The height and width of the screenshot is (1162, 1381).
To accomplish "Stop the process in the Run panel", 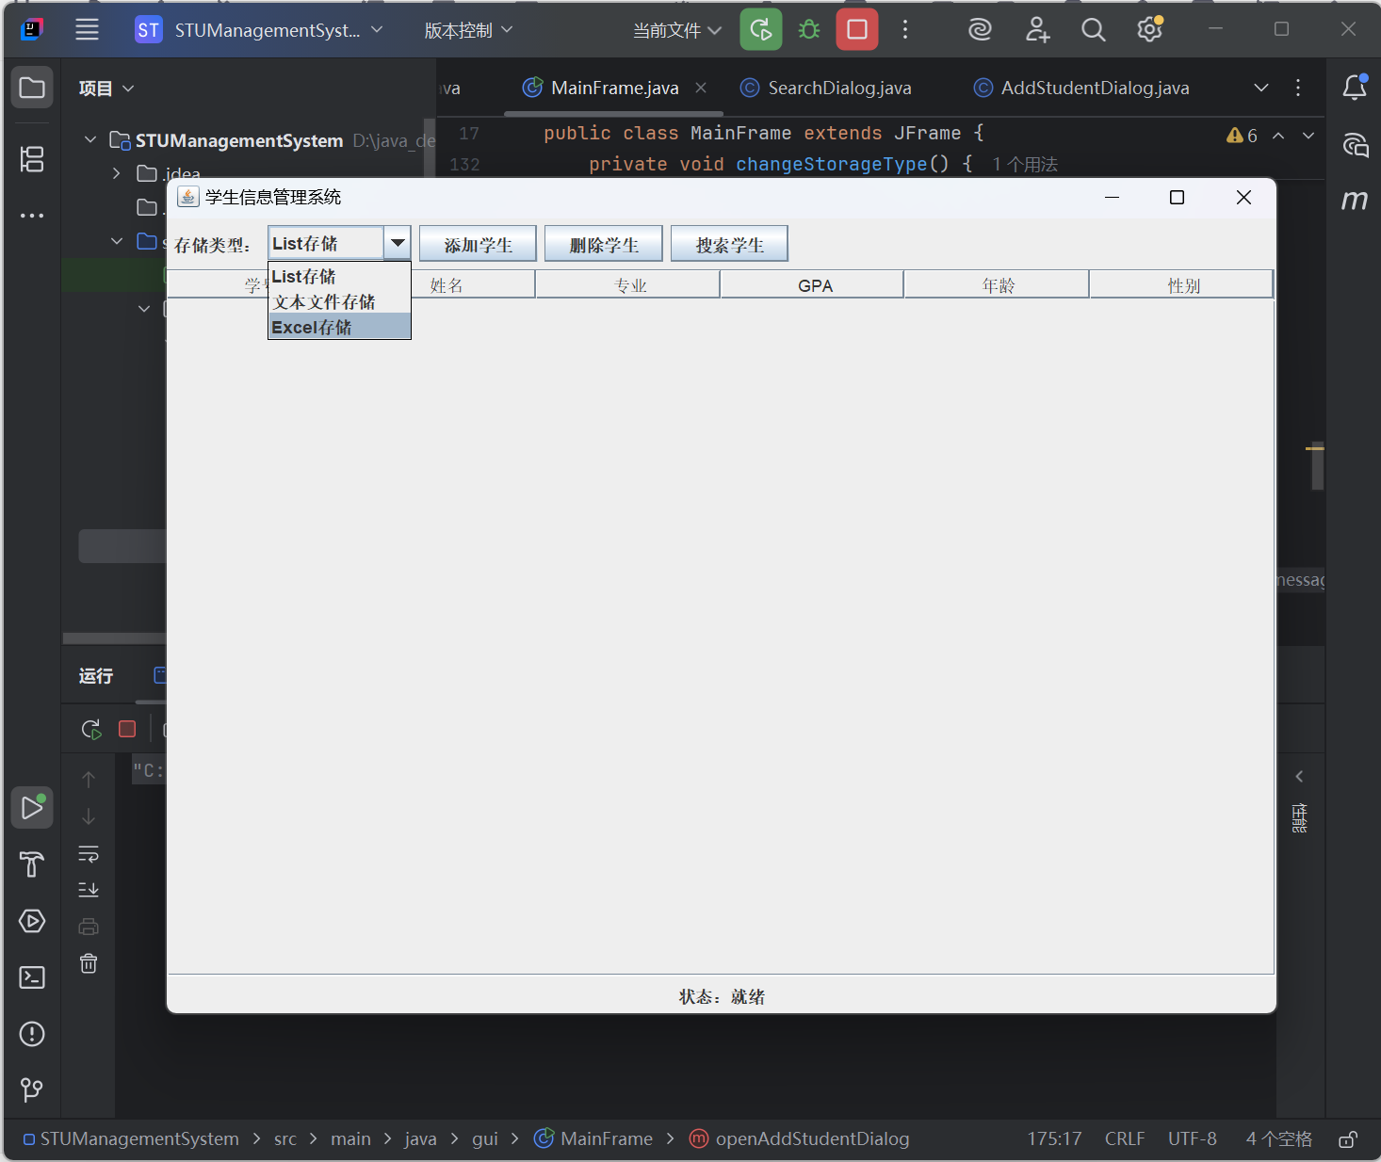I will [127, 729].
